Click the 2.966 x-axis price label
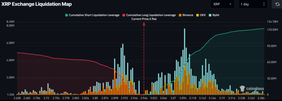Viewport: 282px width, 101px height. [144, 98]
